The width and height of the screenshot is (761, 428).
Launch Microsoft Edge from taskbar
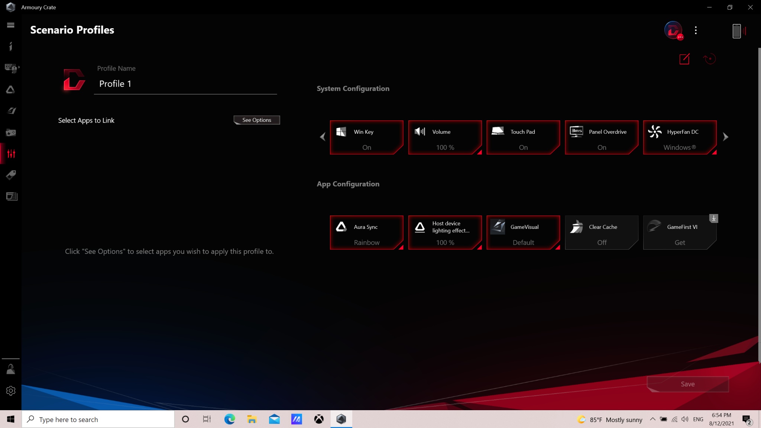pos(230,419)
